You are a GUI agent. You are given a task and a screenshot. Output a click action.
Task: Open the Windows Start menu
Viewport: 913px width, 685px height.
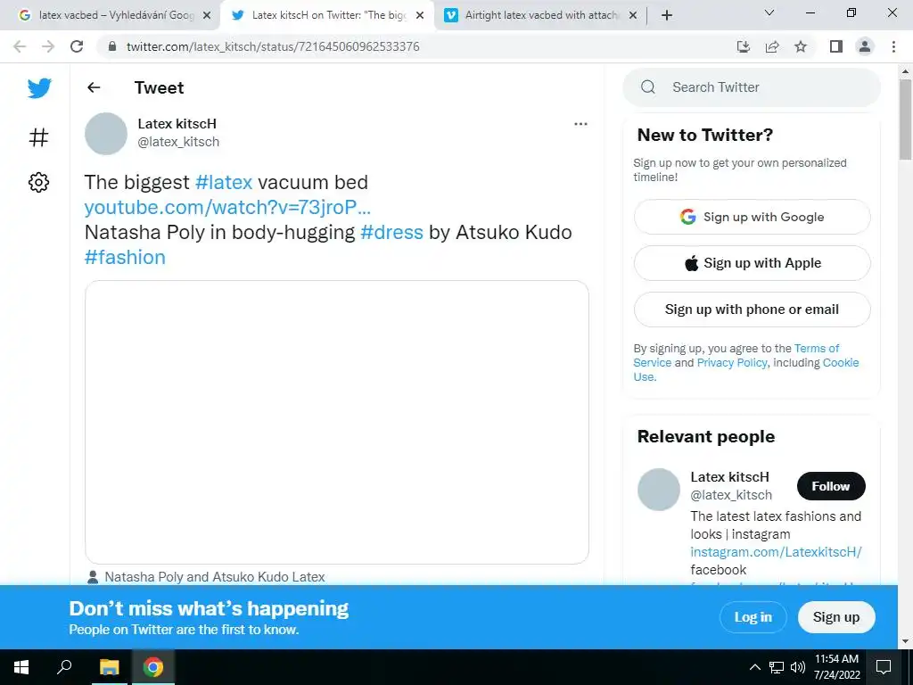coord(21,667)
